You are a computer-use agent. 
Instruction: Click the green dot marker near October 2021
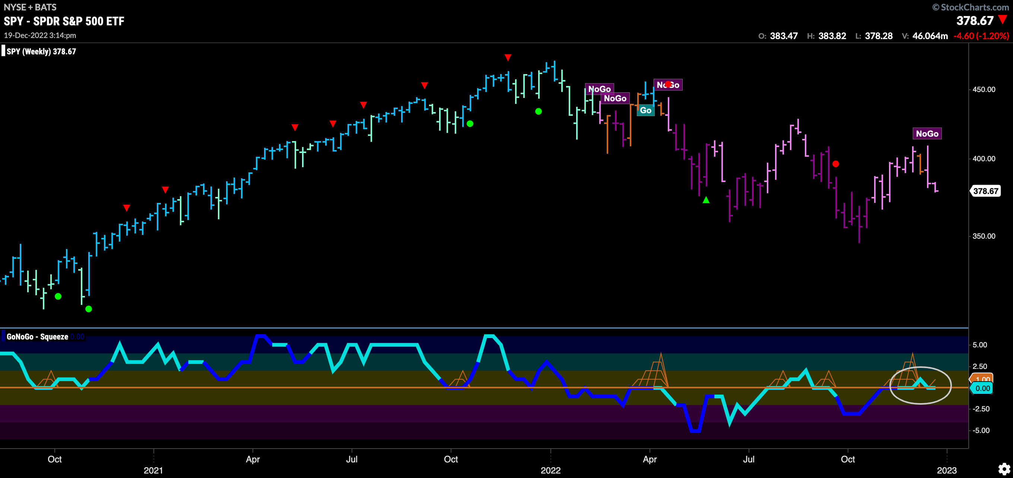pyautogui.click(x=470, y=124)
